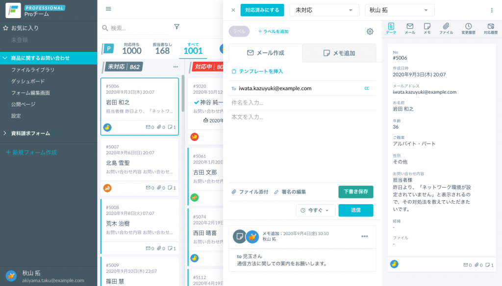Open ダッシュボード in the sidebar

coord(27,81)
